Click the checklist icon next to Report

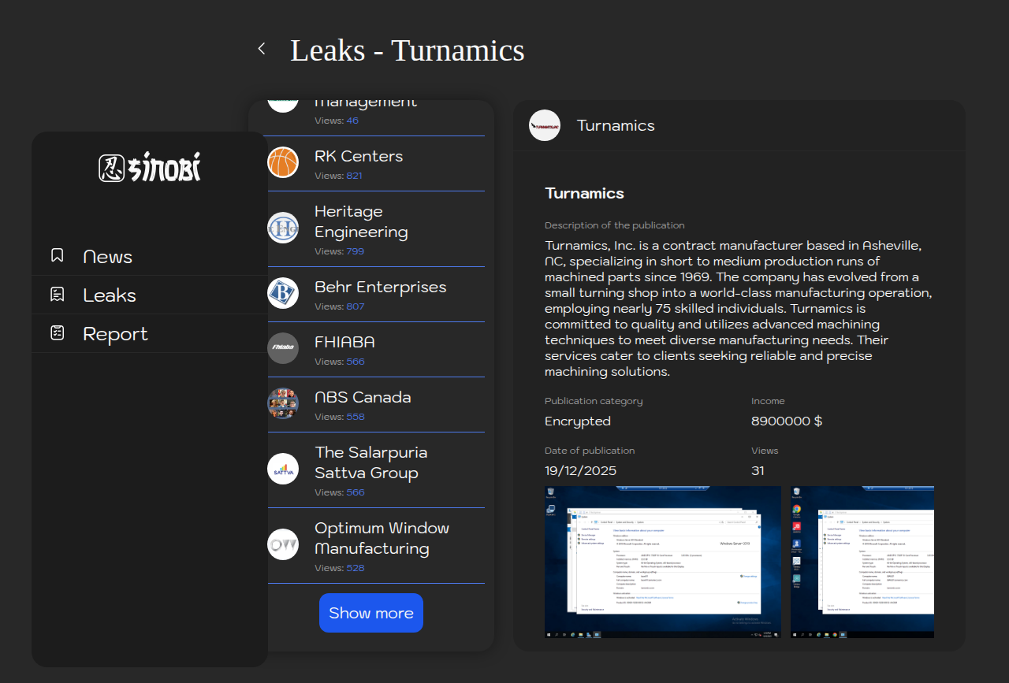tap(58, 332)
